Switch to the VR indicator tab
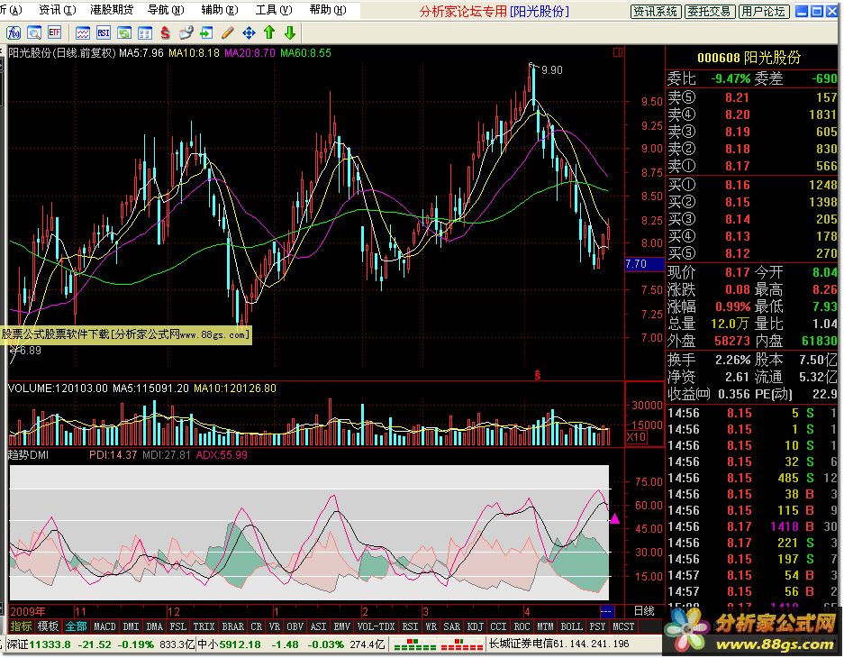The height and width of the screenshot is (658, 844). (275, 626)
